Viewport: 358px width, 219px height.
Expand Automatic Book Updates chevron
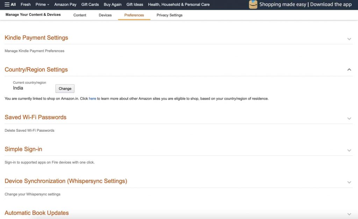pos(349,214)
